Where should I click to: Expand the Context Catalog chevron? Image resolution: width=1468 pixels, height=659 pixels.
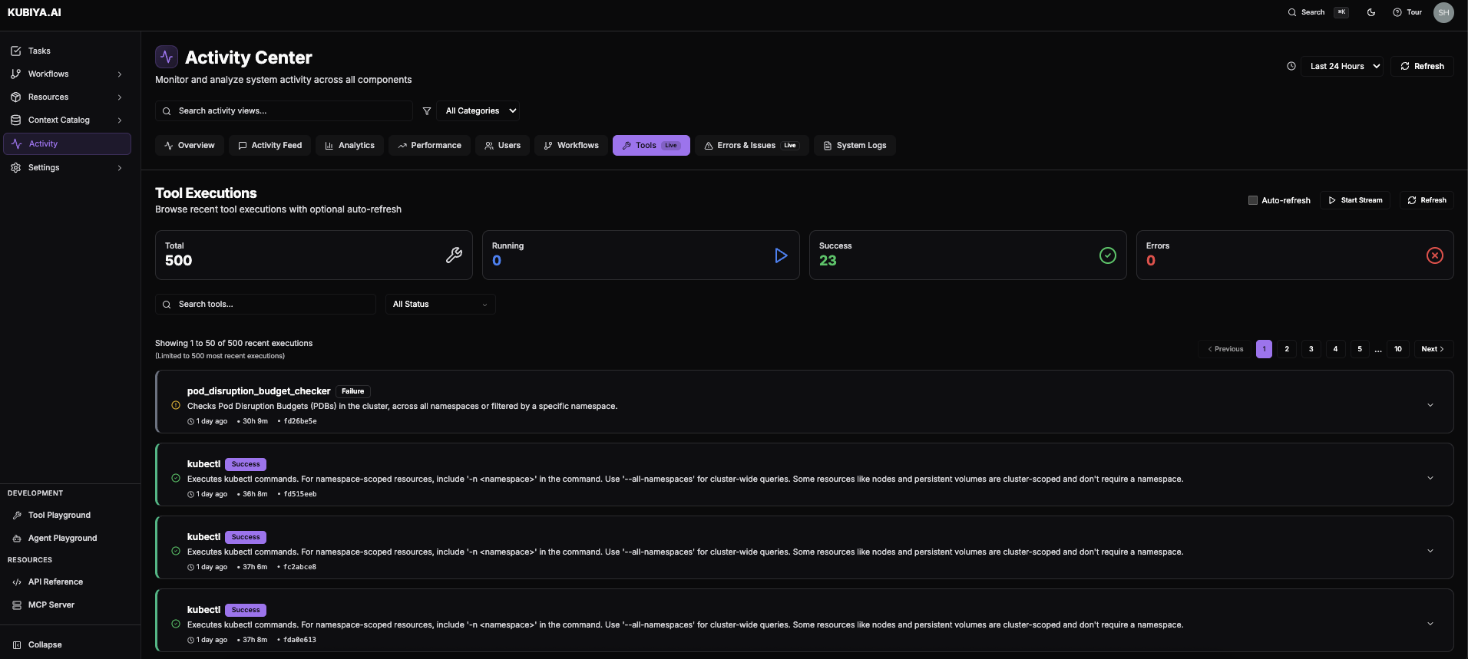pyautogui.click(x=120, y=120)
